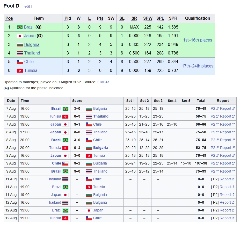Screen dimensions: 240x226
Task: Open the edit link next to Pool D
Action: click(x=27, y=6)
